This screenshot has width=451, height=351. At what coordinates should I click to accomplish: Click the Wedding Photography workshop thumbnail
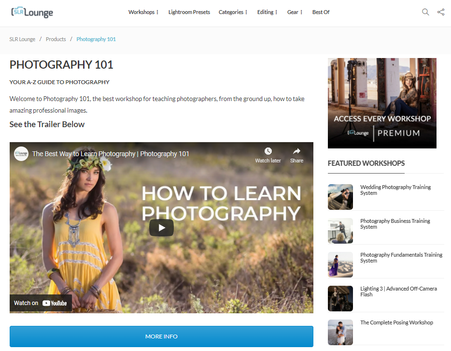pos(340,197)
